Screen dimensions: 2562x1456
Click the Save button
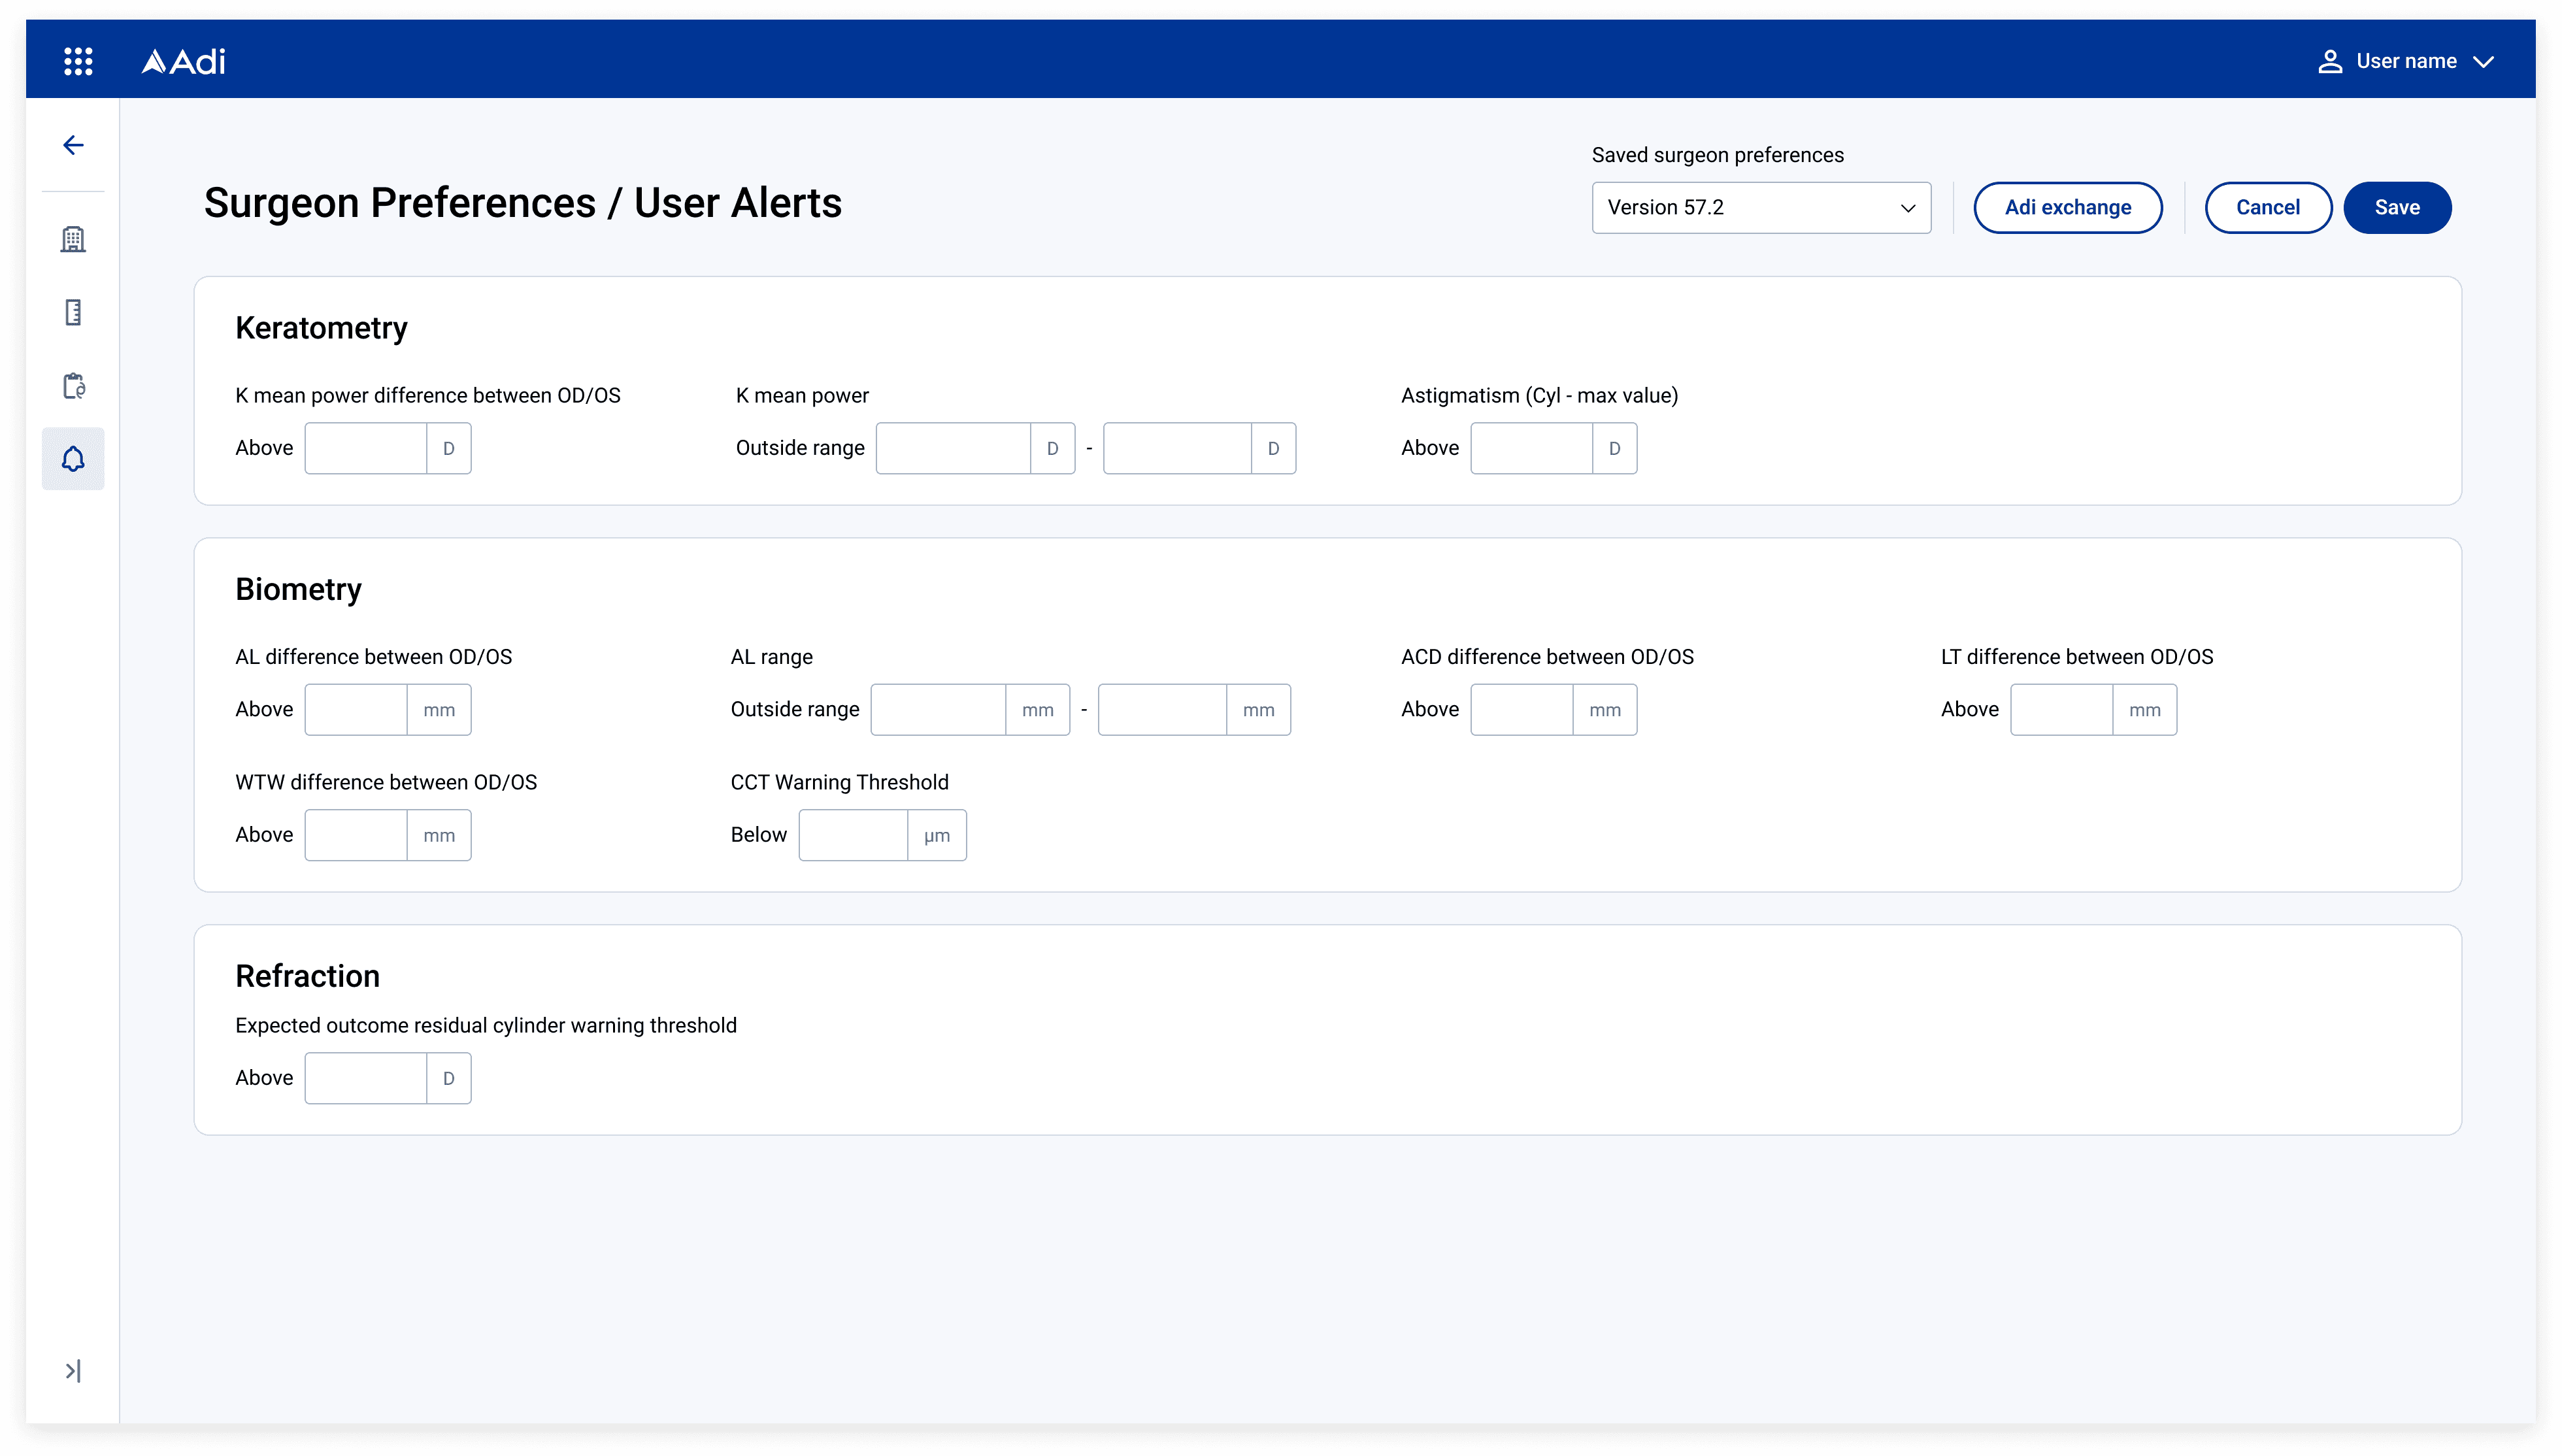point(2396,208)
